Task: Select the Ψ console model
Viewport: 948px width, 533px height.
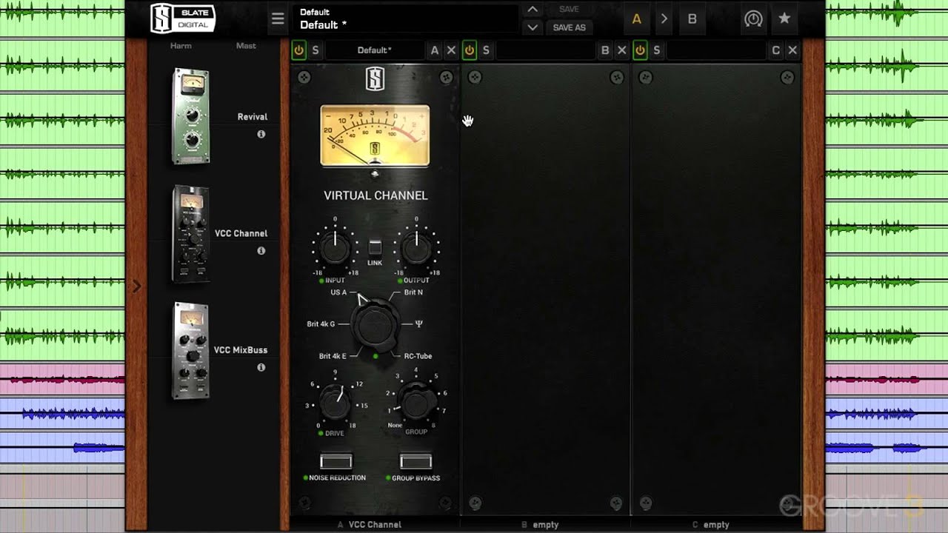Action: (419, 324)
